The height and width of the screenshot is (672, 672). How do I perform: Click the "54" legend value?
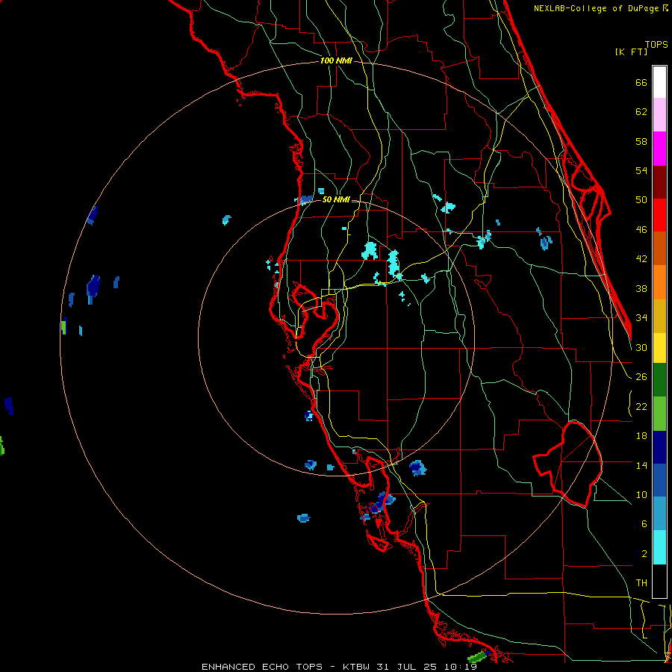click(641, 170)
